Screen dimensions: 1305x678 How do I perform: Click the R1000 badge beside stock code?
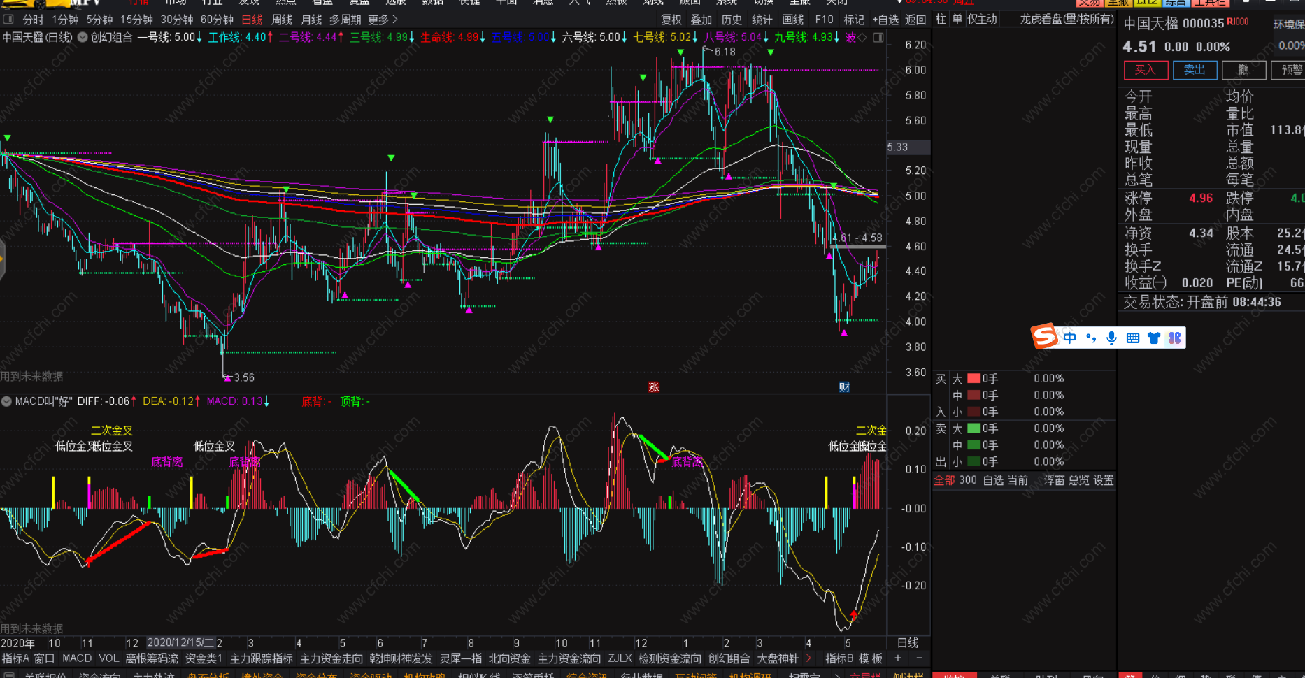click(1238, 22)
